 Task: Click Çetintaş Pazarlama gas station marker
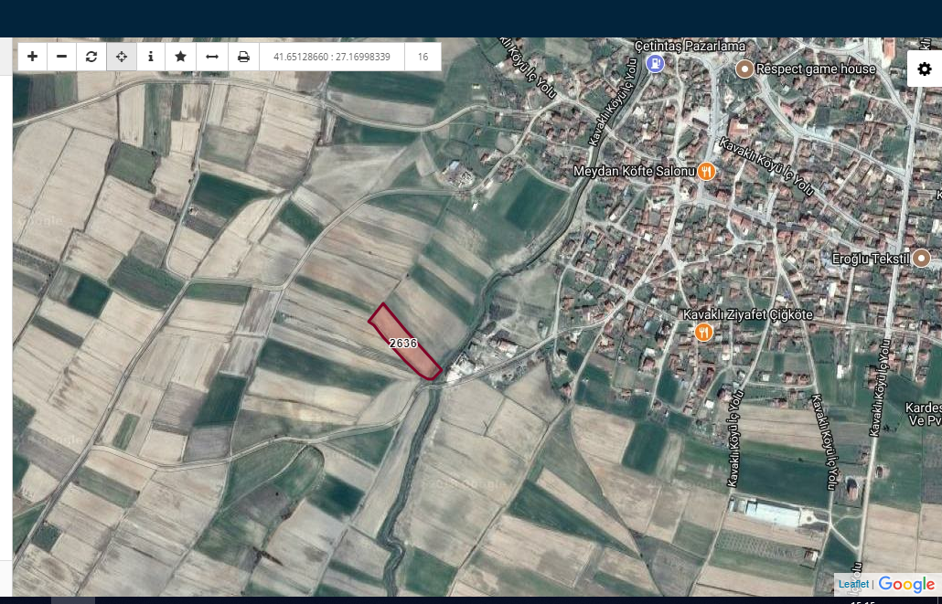tap(656, 62)
